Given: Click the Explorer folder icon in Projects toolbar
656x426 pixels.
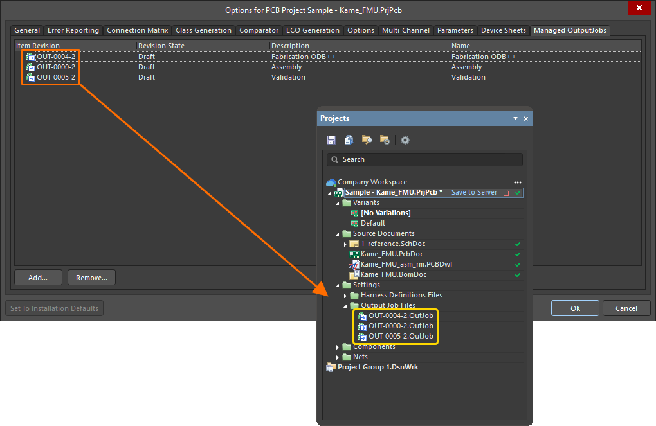Looking at the screenshot, I should click(x=367, y=139).
